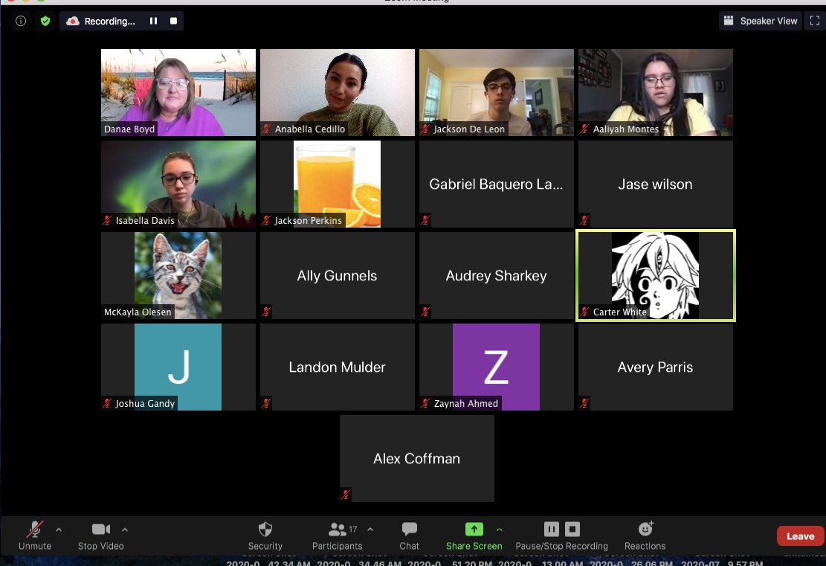The height and width of the screenshot is (566, 826).
Task: Expand audio options arrow next to Unmute
Action: (x=59, y=530)
